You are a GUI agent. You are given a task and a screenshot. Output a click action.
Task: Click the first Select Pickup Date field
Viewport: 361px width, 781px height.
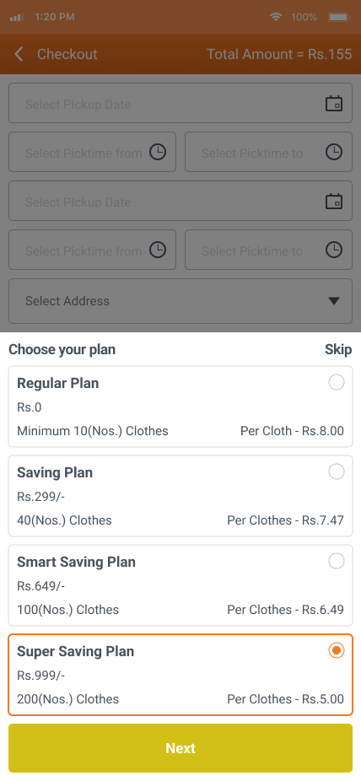(x=180, y=103)
